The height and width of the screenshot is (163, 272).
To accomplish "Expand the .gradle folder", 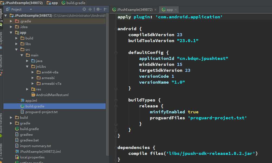I will [x=11, y=21].
